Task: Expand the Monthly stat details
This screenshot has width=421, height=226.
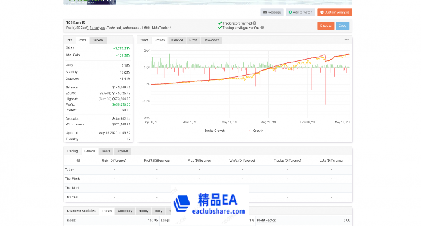Action: tap(71, 72)
